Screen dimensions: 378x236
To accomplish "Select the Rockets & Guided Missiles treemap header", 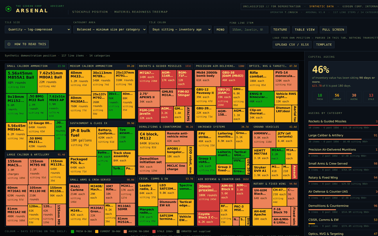I will point(165,66).
